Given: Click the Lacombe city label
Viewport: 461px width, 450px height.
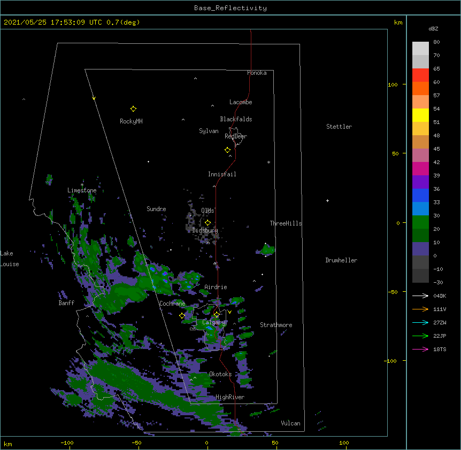Looking at the screenshot, I should tap(241, 102).
